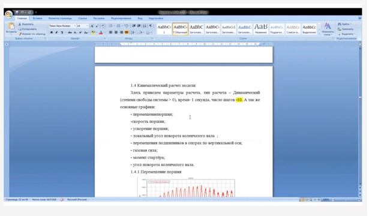The image size is (384, 216).
Task: Click Русский (Россия) language in status bar
Action: click(x=77, y=200)
